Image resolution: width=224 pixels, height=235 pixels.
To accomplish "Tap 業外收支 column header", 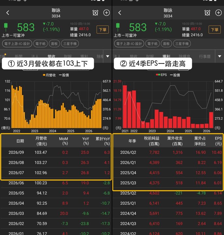I will (175, 141).
